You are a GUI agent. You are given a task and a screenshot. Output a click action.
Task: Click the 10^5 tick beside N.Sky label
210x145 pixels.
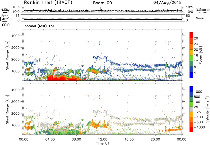(x=16, y=7)
